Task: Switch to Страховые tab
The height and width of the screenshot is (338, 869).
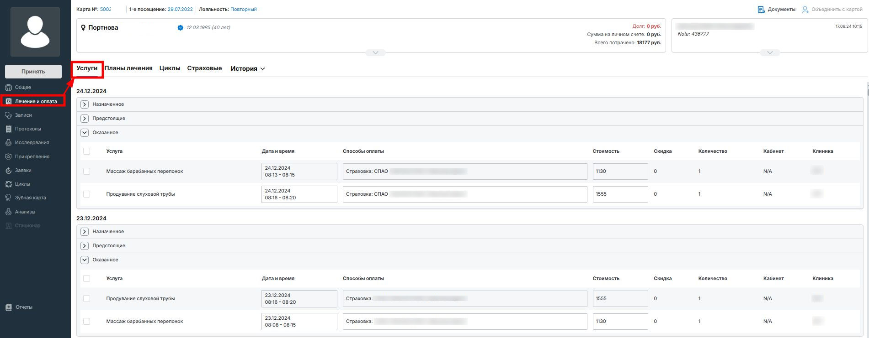Action: [x=204, y=68]
